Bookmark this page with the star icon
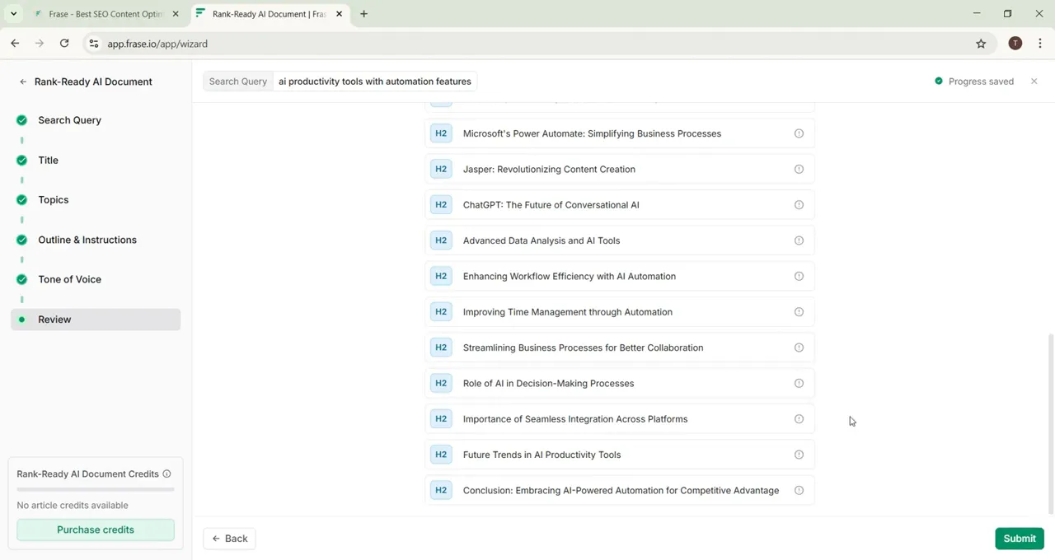The height and width of the screenshot is (560, 1055). click(x=981, y=44)
